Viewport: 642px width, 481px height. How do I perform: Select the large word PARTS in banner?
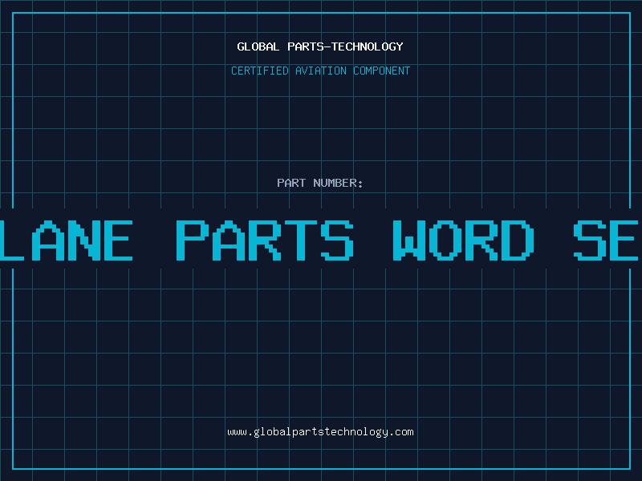[265, 240]
